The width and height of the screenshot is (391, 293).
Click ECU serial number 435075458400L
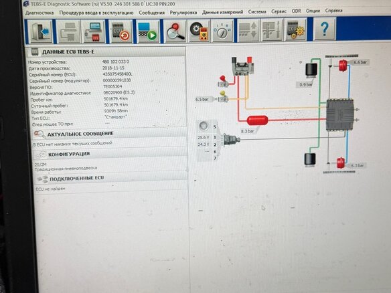118,74
